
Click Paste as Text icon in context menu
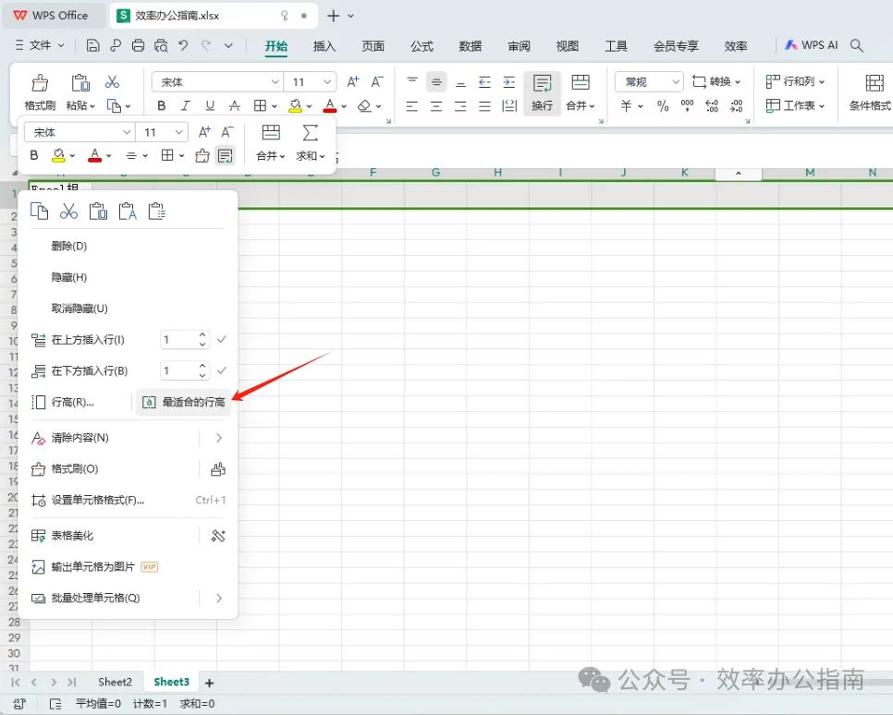point(128,212)
